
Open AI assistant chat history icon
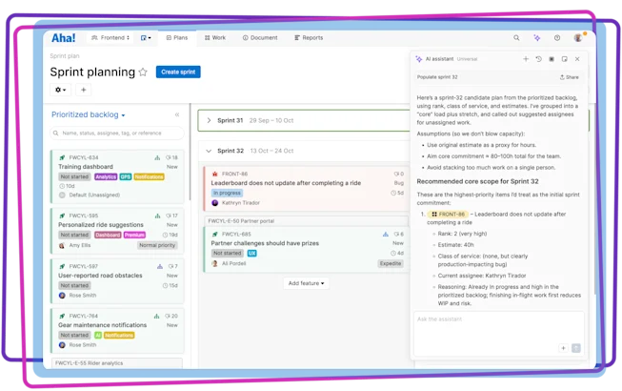pos(538,59)
